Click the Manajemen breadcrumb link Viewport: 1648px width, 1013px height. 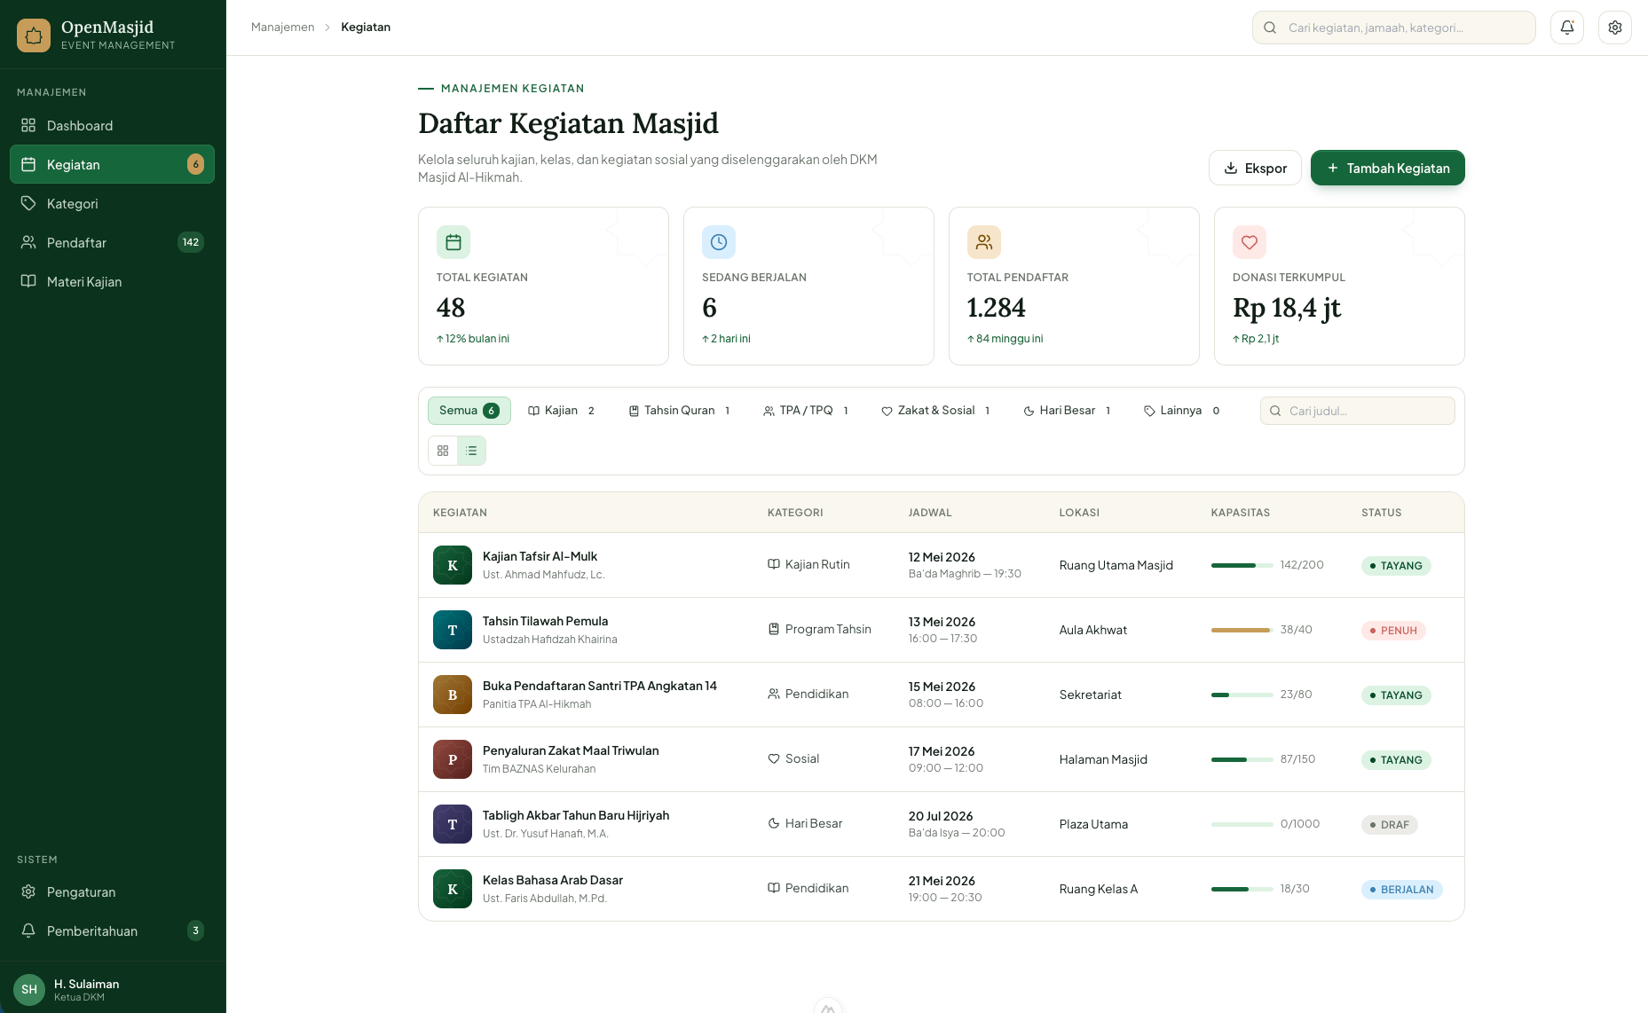[x=282, y=27]
